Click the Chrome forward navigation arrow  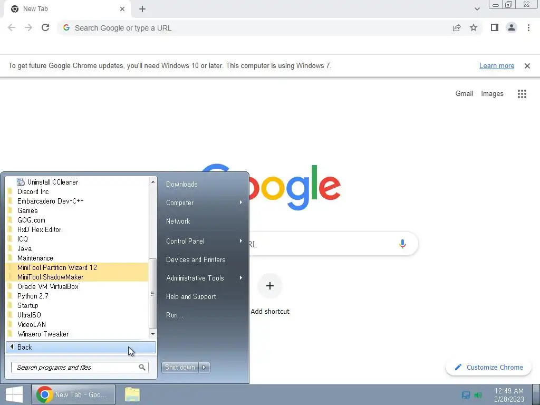(28, 28)
